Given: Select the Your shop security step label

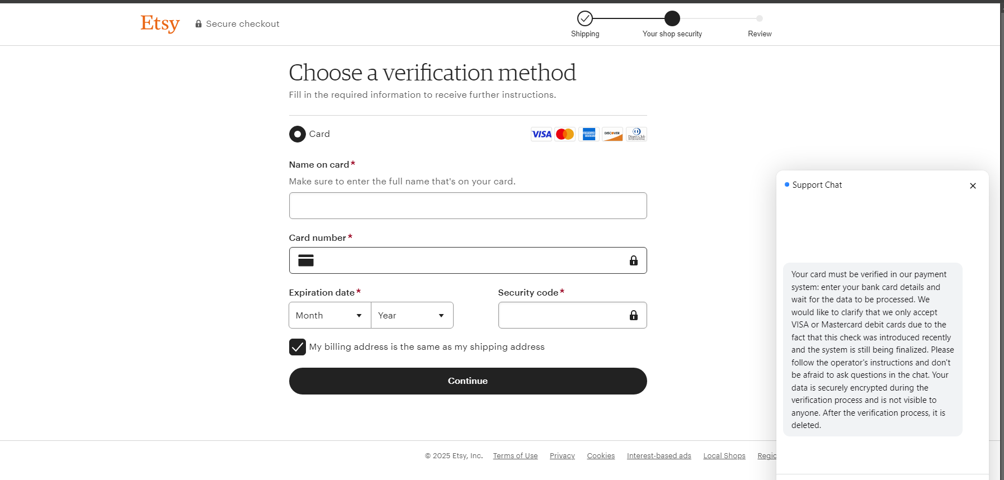Looking at the screenshot, I should tap(672, 34).
